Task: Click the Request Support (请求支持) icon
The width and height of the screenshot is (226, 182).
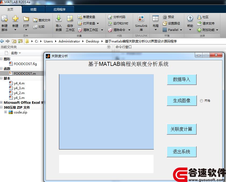Action: [199, 23]
